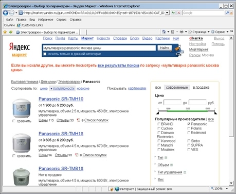Tick the compare checkbox for SR-TMH10
Image resolution: width=236 pixels, height=194 pixels.
tap(14, 121)
